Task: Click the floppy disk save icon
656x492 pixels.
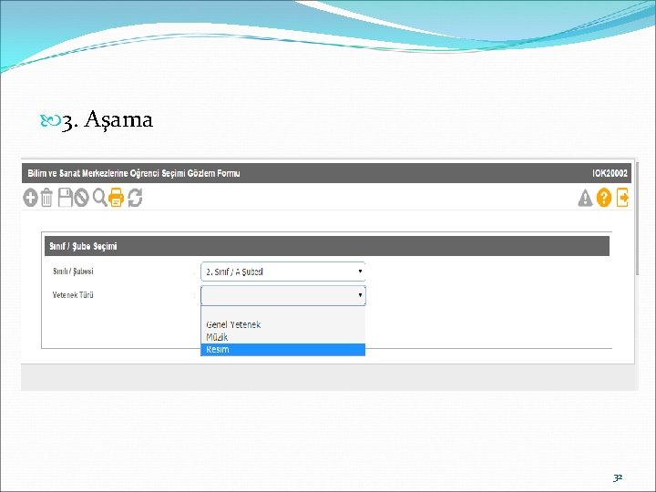Action: coord(66,198)
